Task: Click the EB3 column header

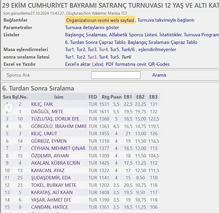Action: [154, 97]
